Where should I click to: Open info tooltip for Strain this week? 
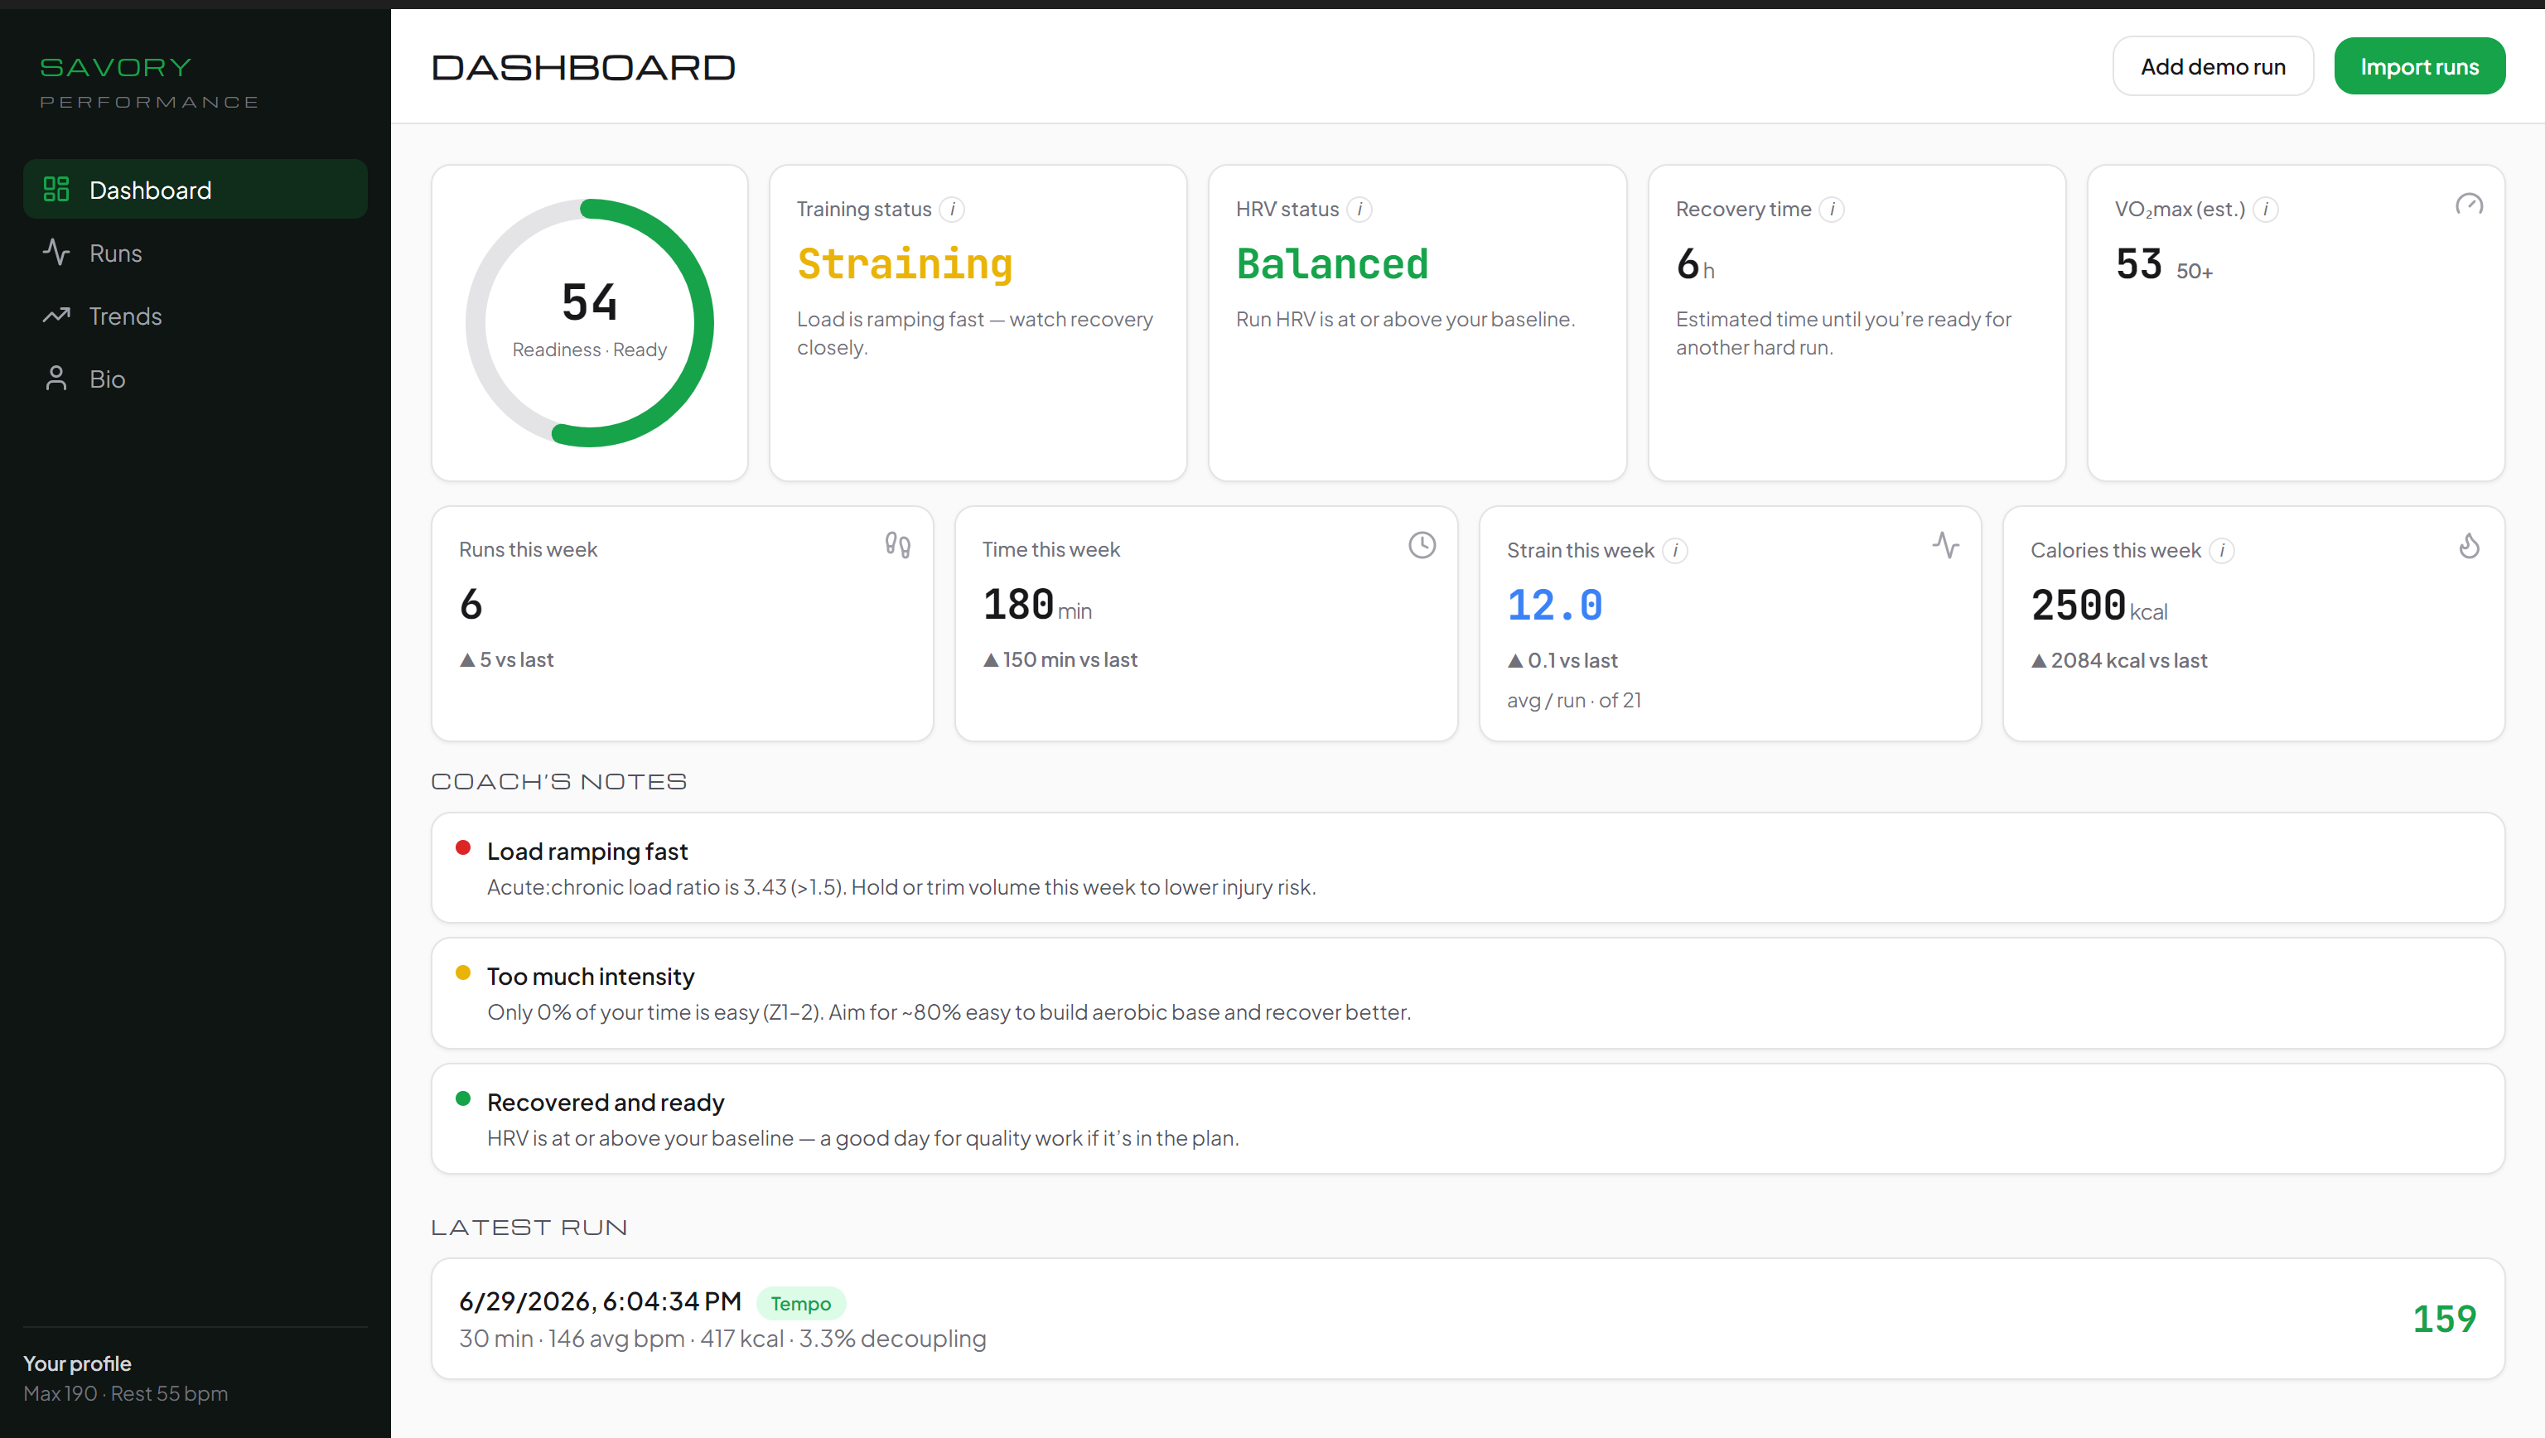tap(1674, 551)
